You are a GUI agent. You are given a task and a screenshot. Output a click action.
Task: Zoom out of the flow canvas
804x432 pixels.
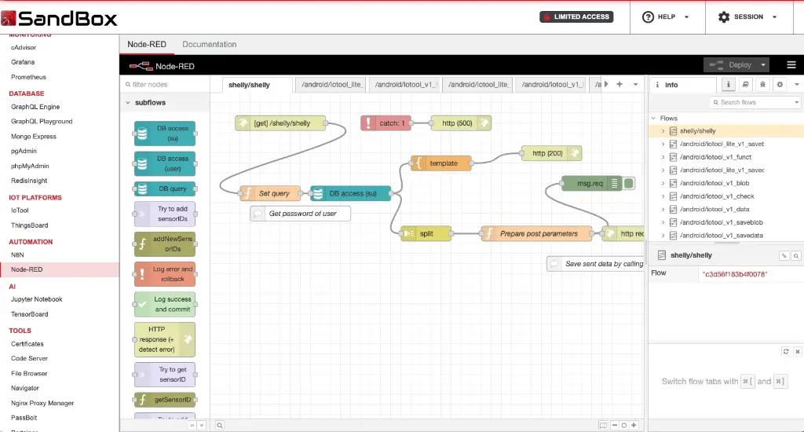(x=614, y=426)
